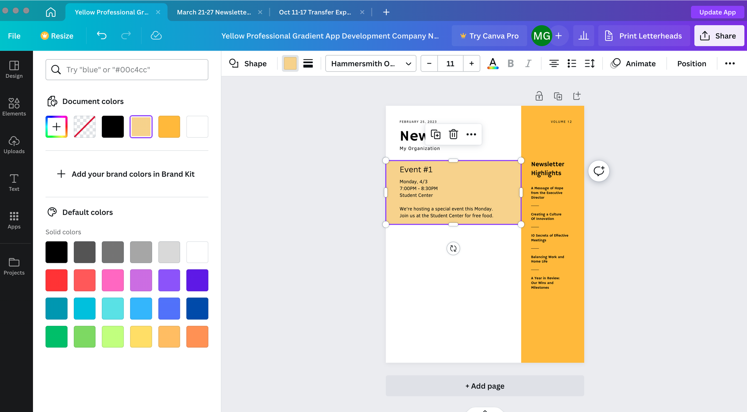The height and width of the screenshot is (412, 747).
Task: Open Add your brand colors in Brand Kit
Action: click(x=126, y=174)
